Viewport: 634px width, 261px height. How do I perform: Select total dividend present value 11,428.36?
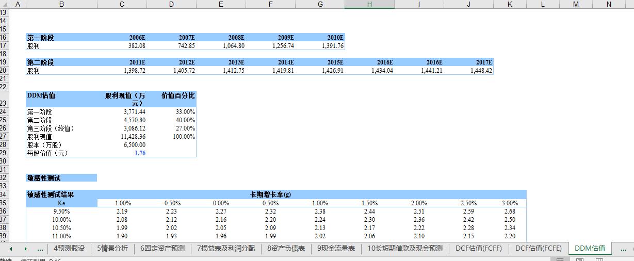122,136
